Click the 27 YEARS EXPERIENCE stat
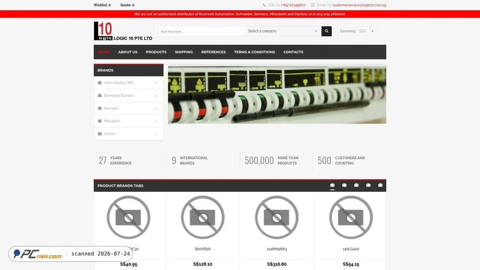The image size is (480, 270). tap(115, 161)
